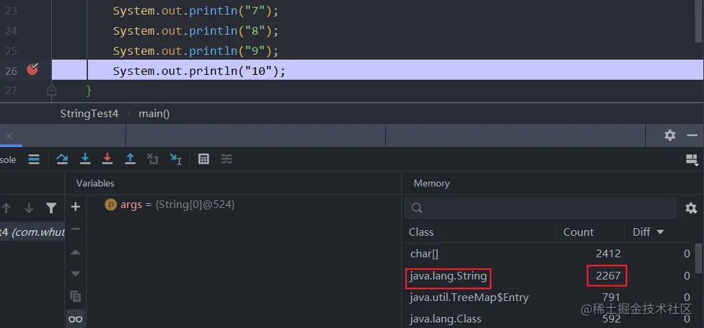Move to previous frame with up arrow
The width and height of the screenshot is (704, 328).
6,208
